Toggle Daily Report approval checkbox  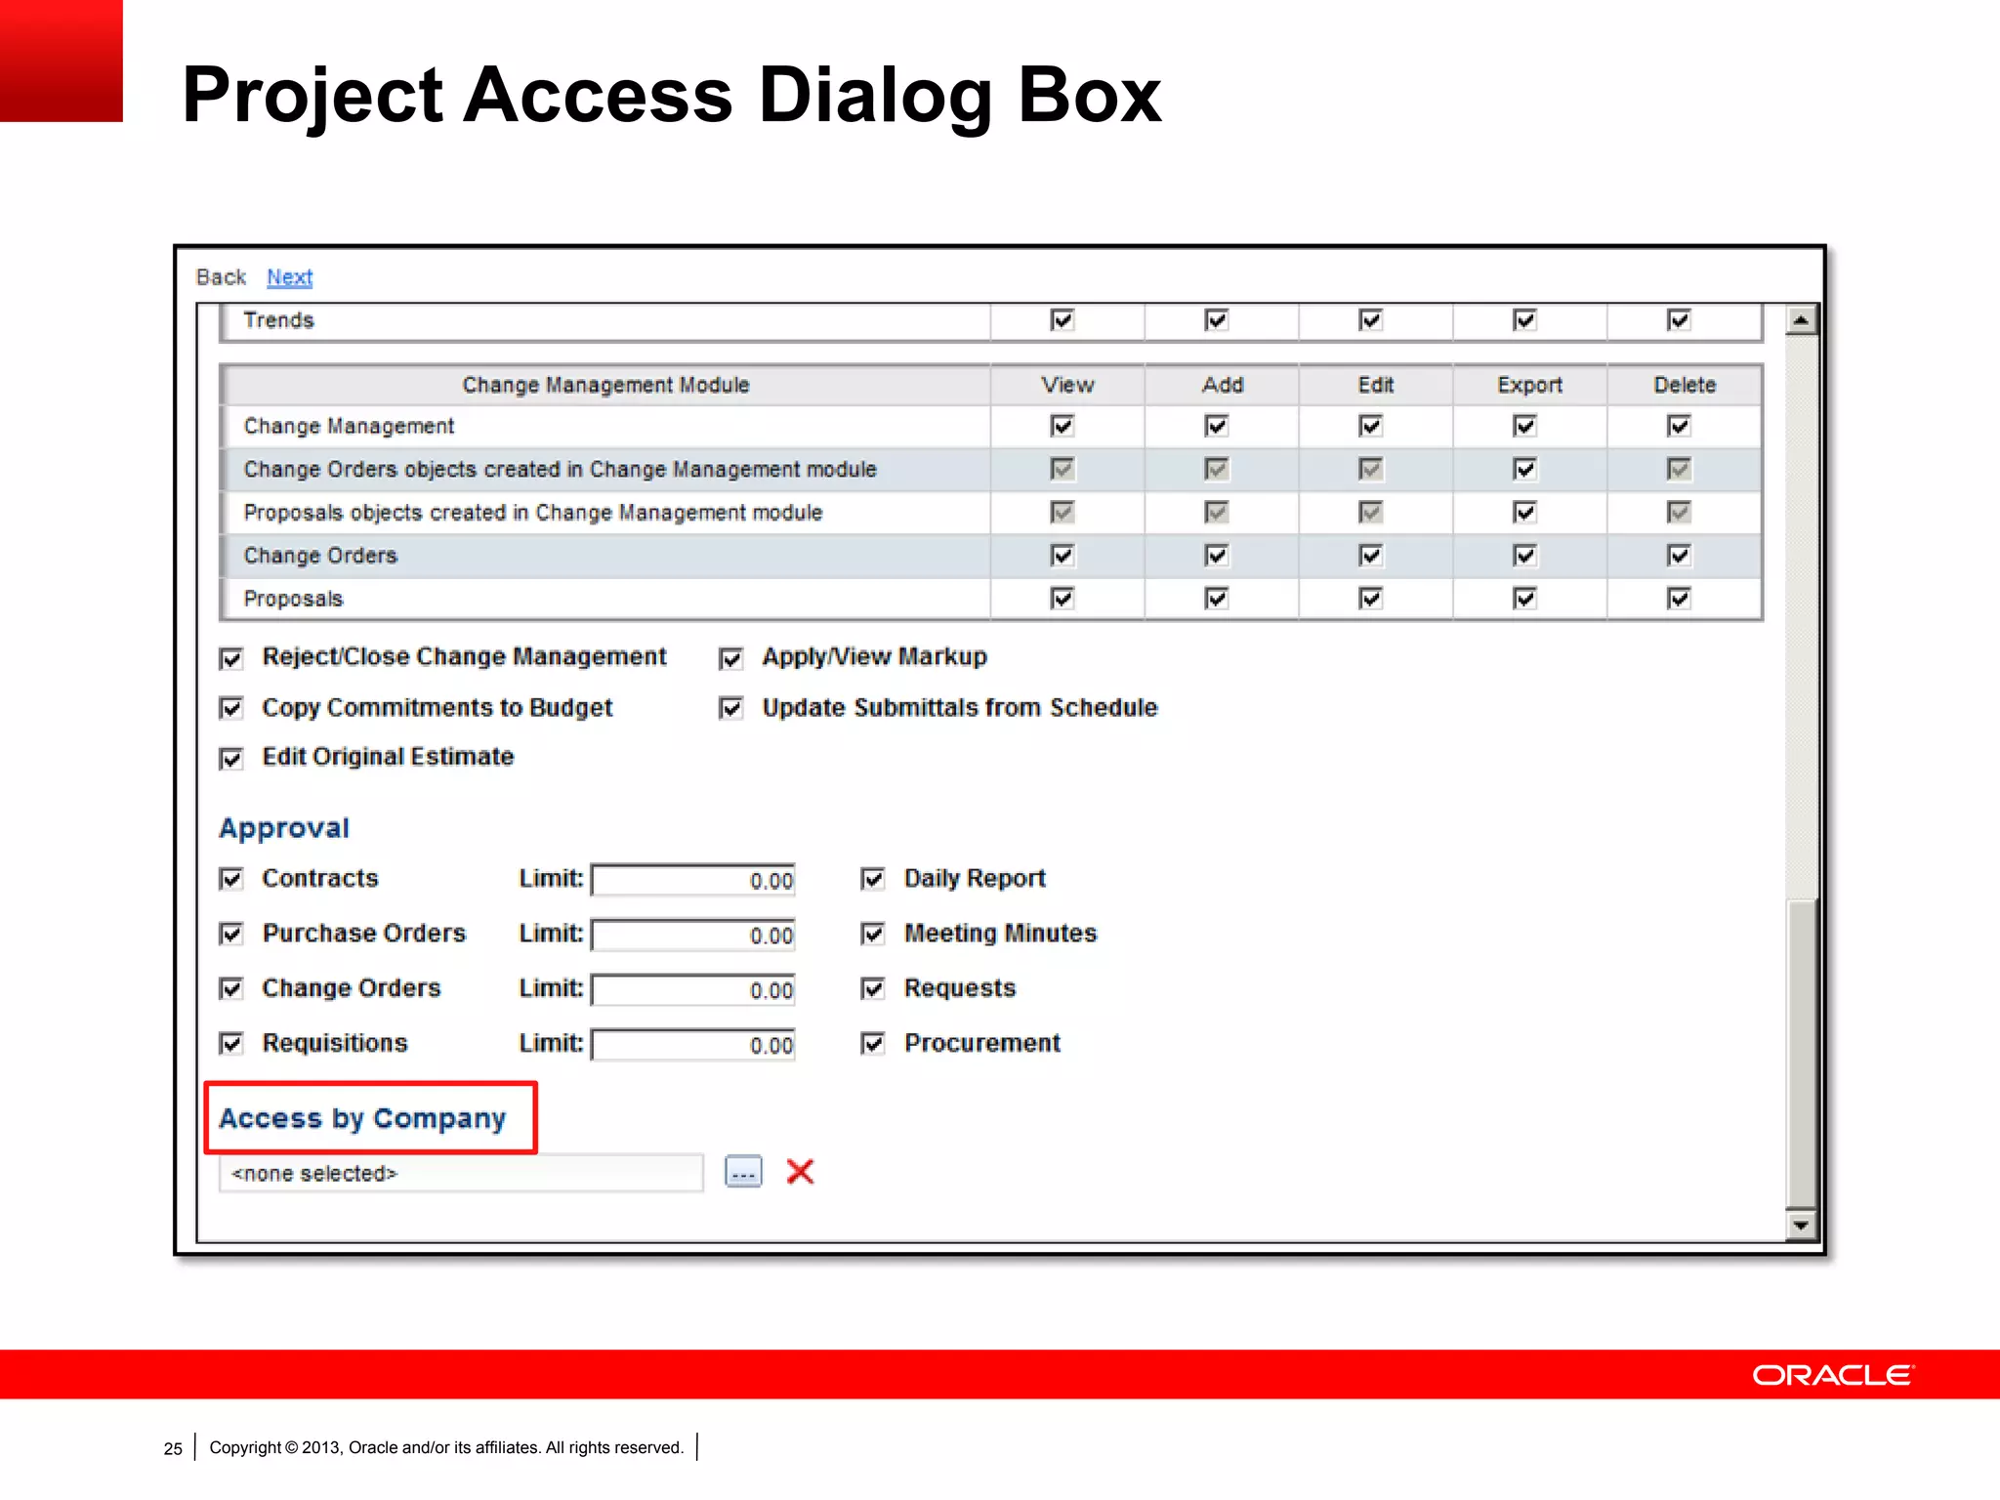coord(873,879)
